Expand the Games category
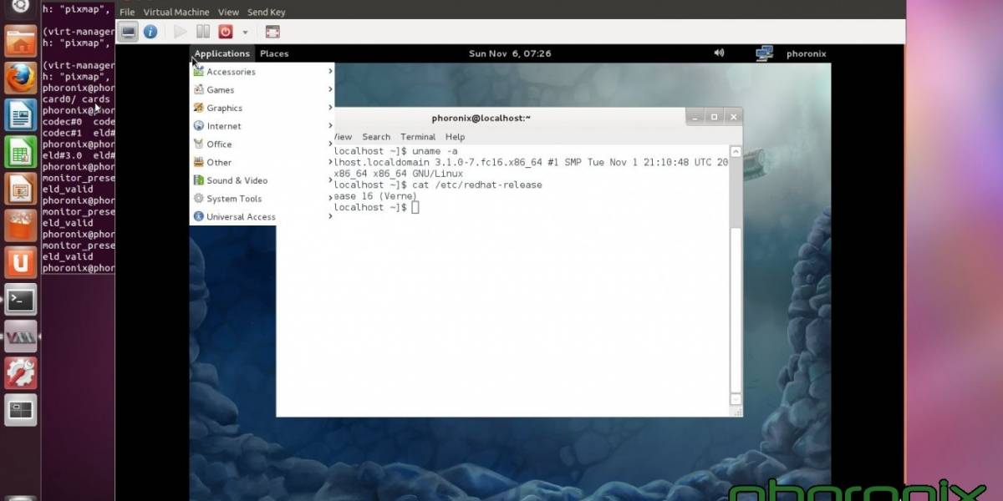The height and width of the screenshot is (501, 1003). (x=262, y=90)
